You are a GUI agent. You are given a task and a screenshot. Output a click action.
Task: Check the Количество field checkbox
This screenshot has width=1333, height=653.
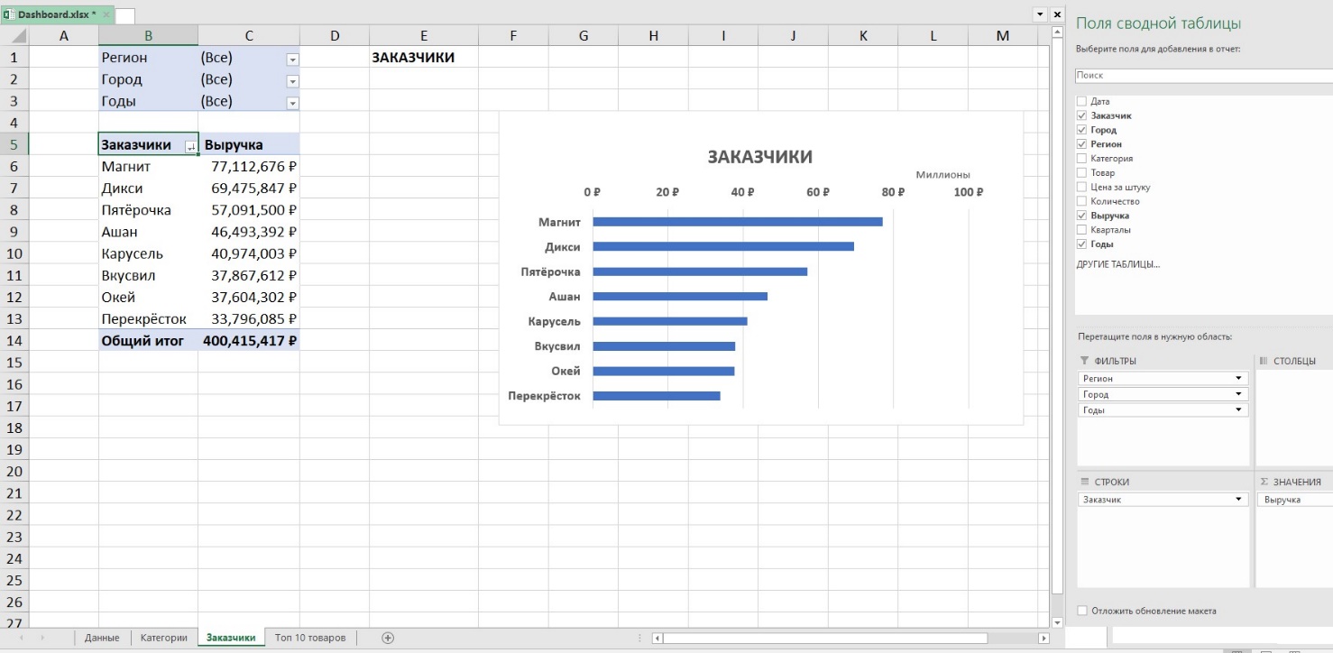1082,201
